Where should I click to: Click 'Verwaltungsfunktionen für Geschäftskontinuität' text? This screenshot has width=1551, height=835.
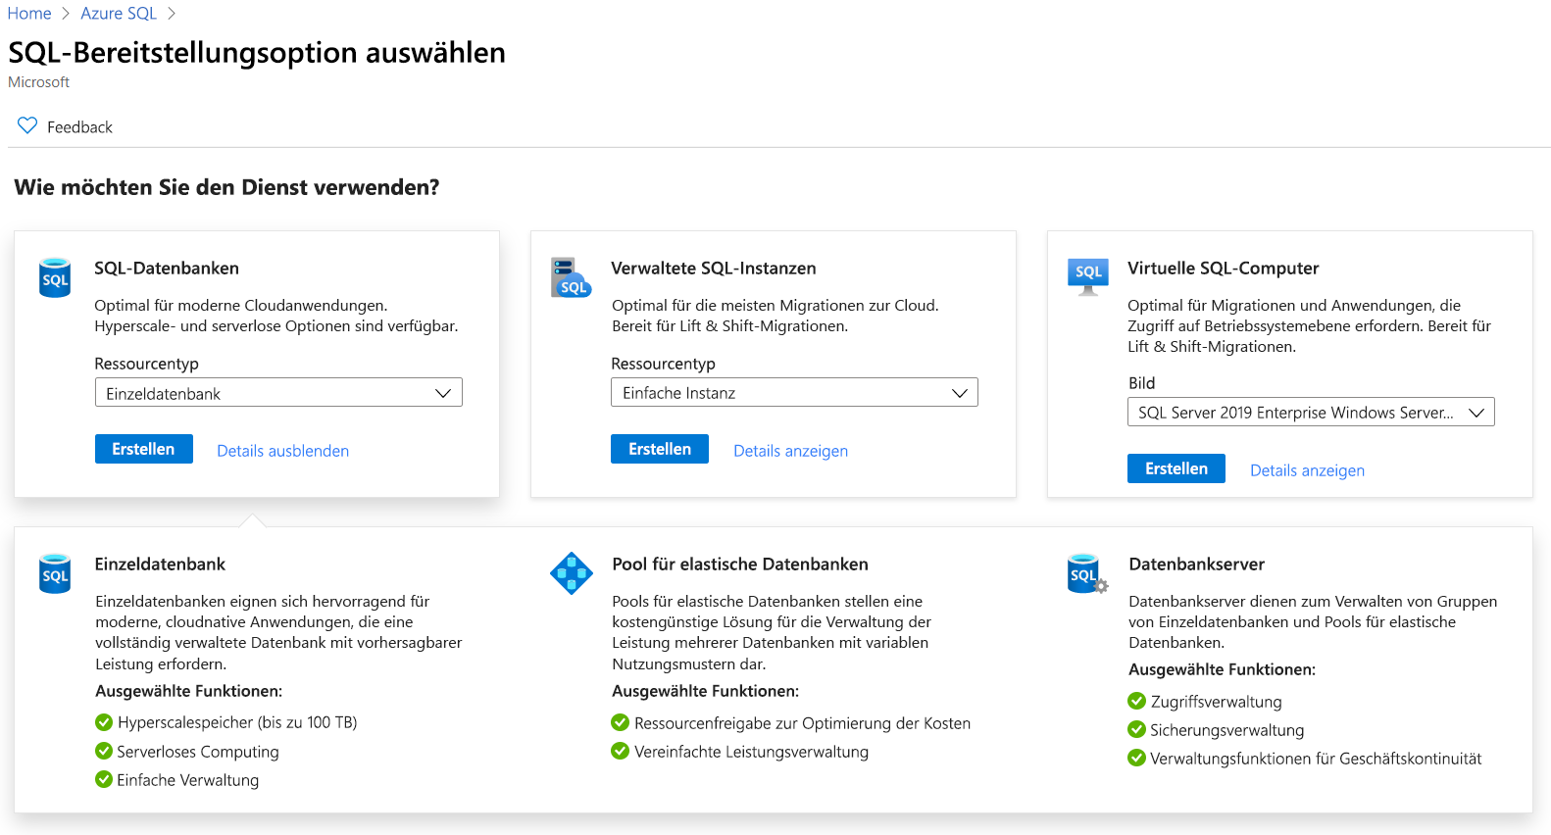click(x=1316, y=759)
